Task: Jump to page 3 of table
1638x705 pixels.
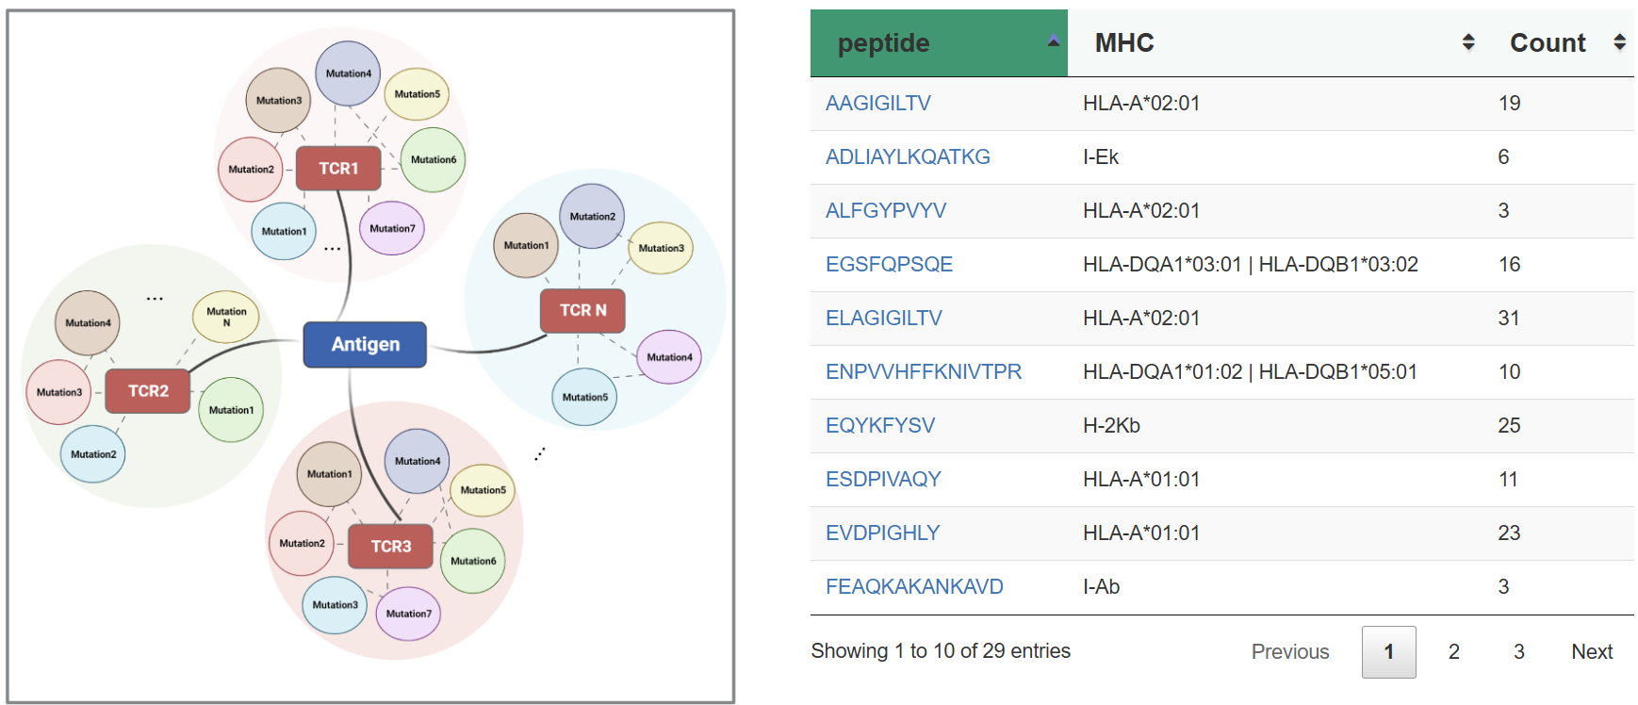Action: point(1518,652)
